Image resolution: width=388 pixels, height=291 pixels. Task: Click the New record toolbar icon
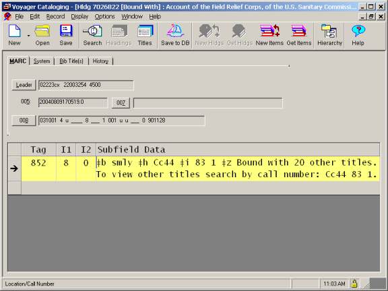(14, 35)
